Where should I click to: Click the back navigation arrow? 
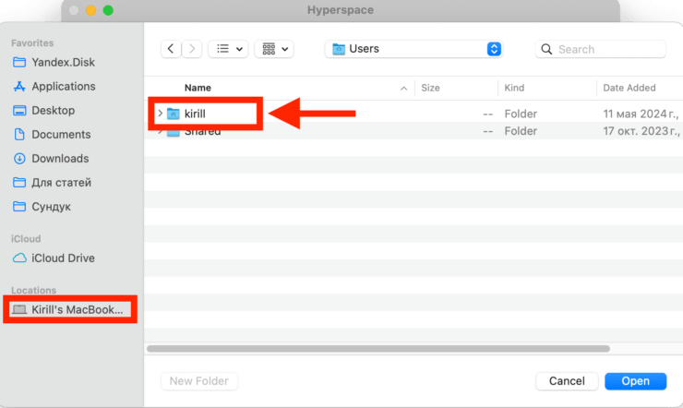tap(172, 49)
